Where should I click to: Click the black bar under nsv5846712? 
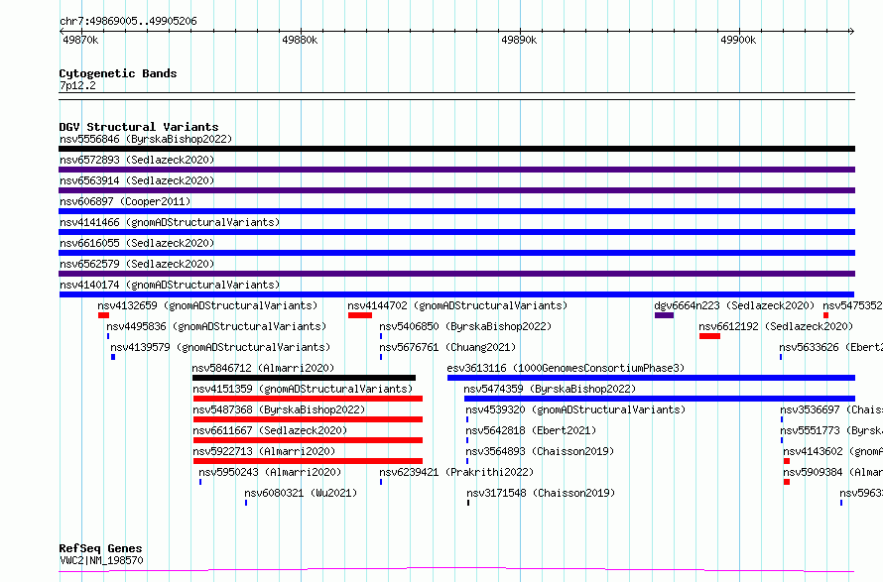(x=305, y=378)
